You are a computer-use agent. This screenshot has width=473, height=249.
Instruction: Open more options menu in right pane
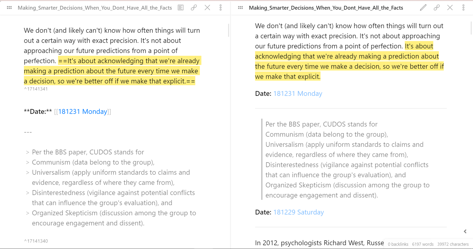click(x=463, y=8)
